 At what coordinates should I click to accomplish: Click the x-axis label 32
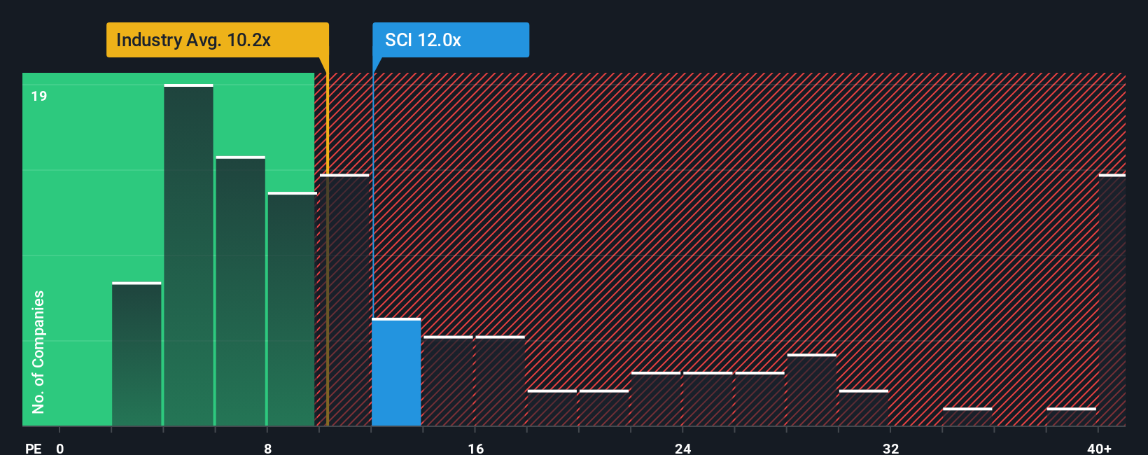[x=890, y=448]
